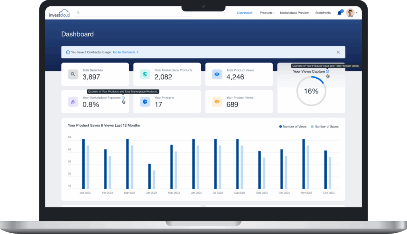This screenshot has width=407, height=234.
Task: Open the user profile avatar dropdown
Action: pyautogui.click(x=352, y=13)
